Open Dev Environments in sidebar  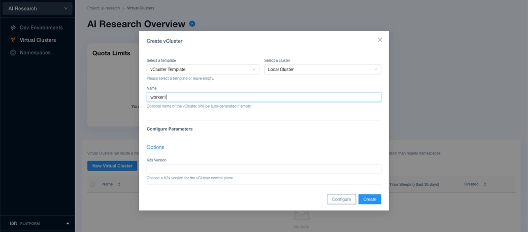[x=41, y=27]
